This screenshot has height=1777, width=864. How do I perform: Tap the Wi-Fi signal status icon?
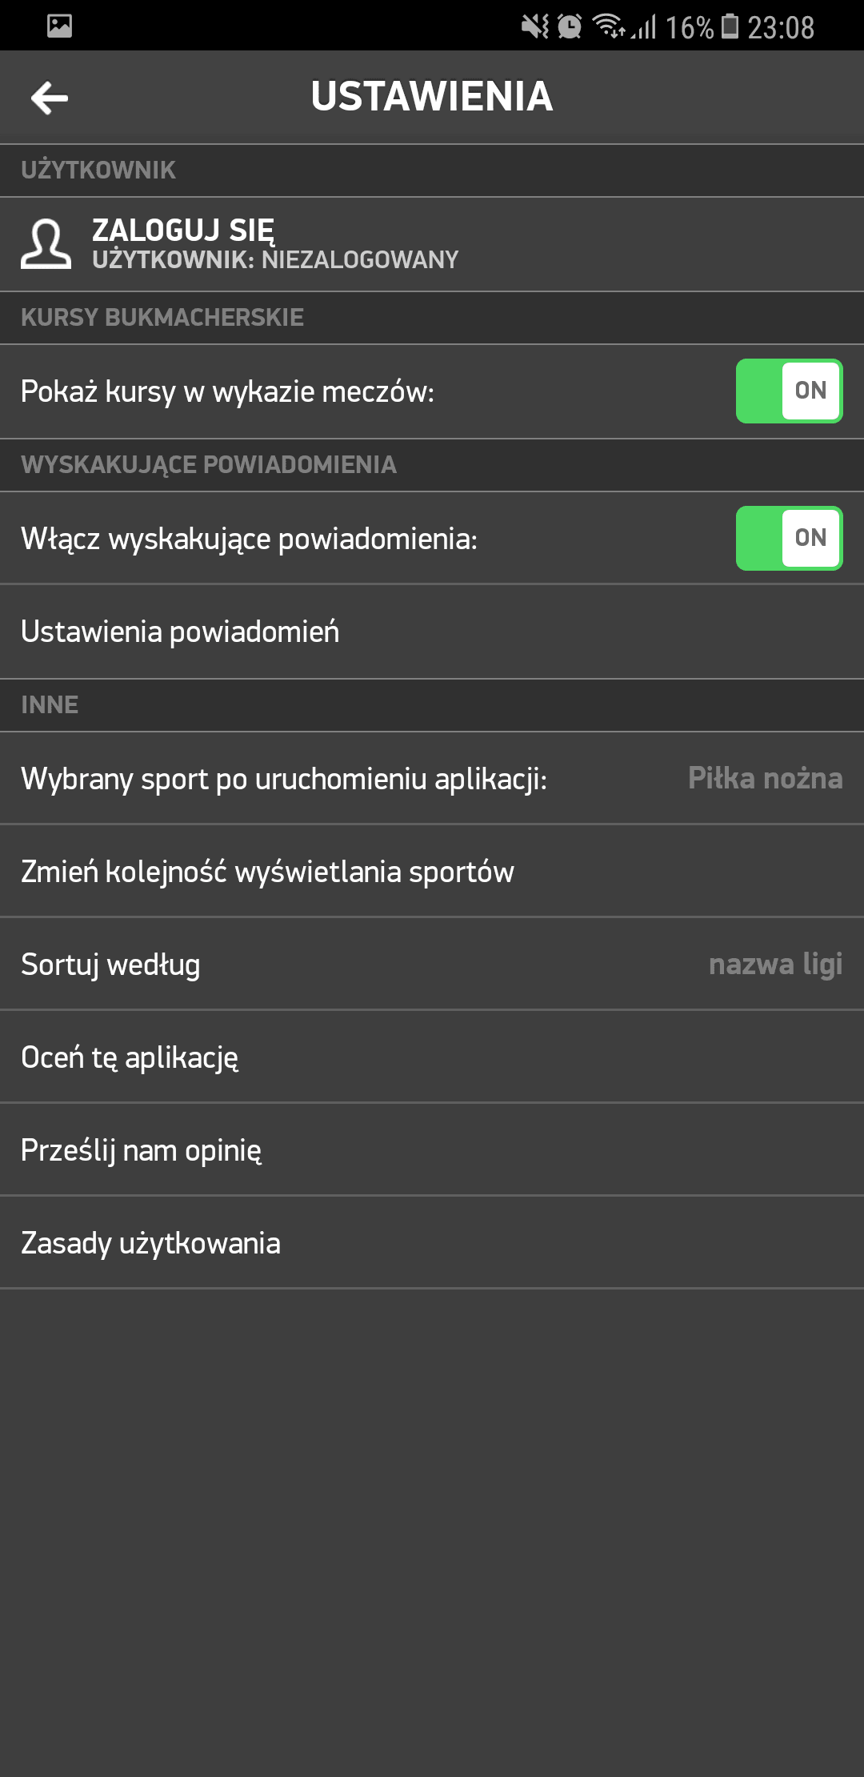609,26
